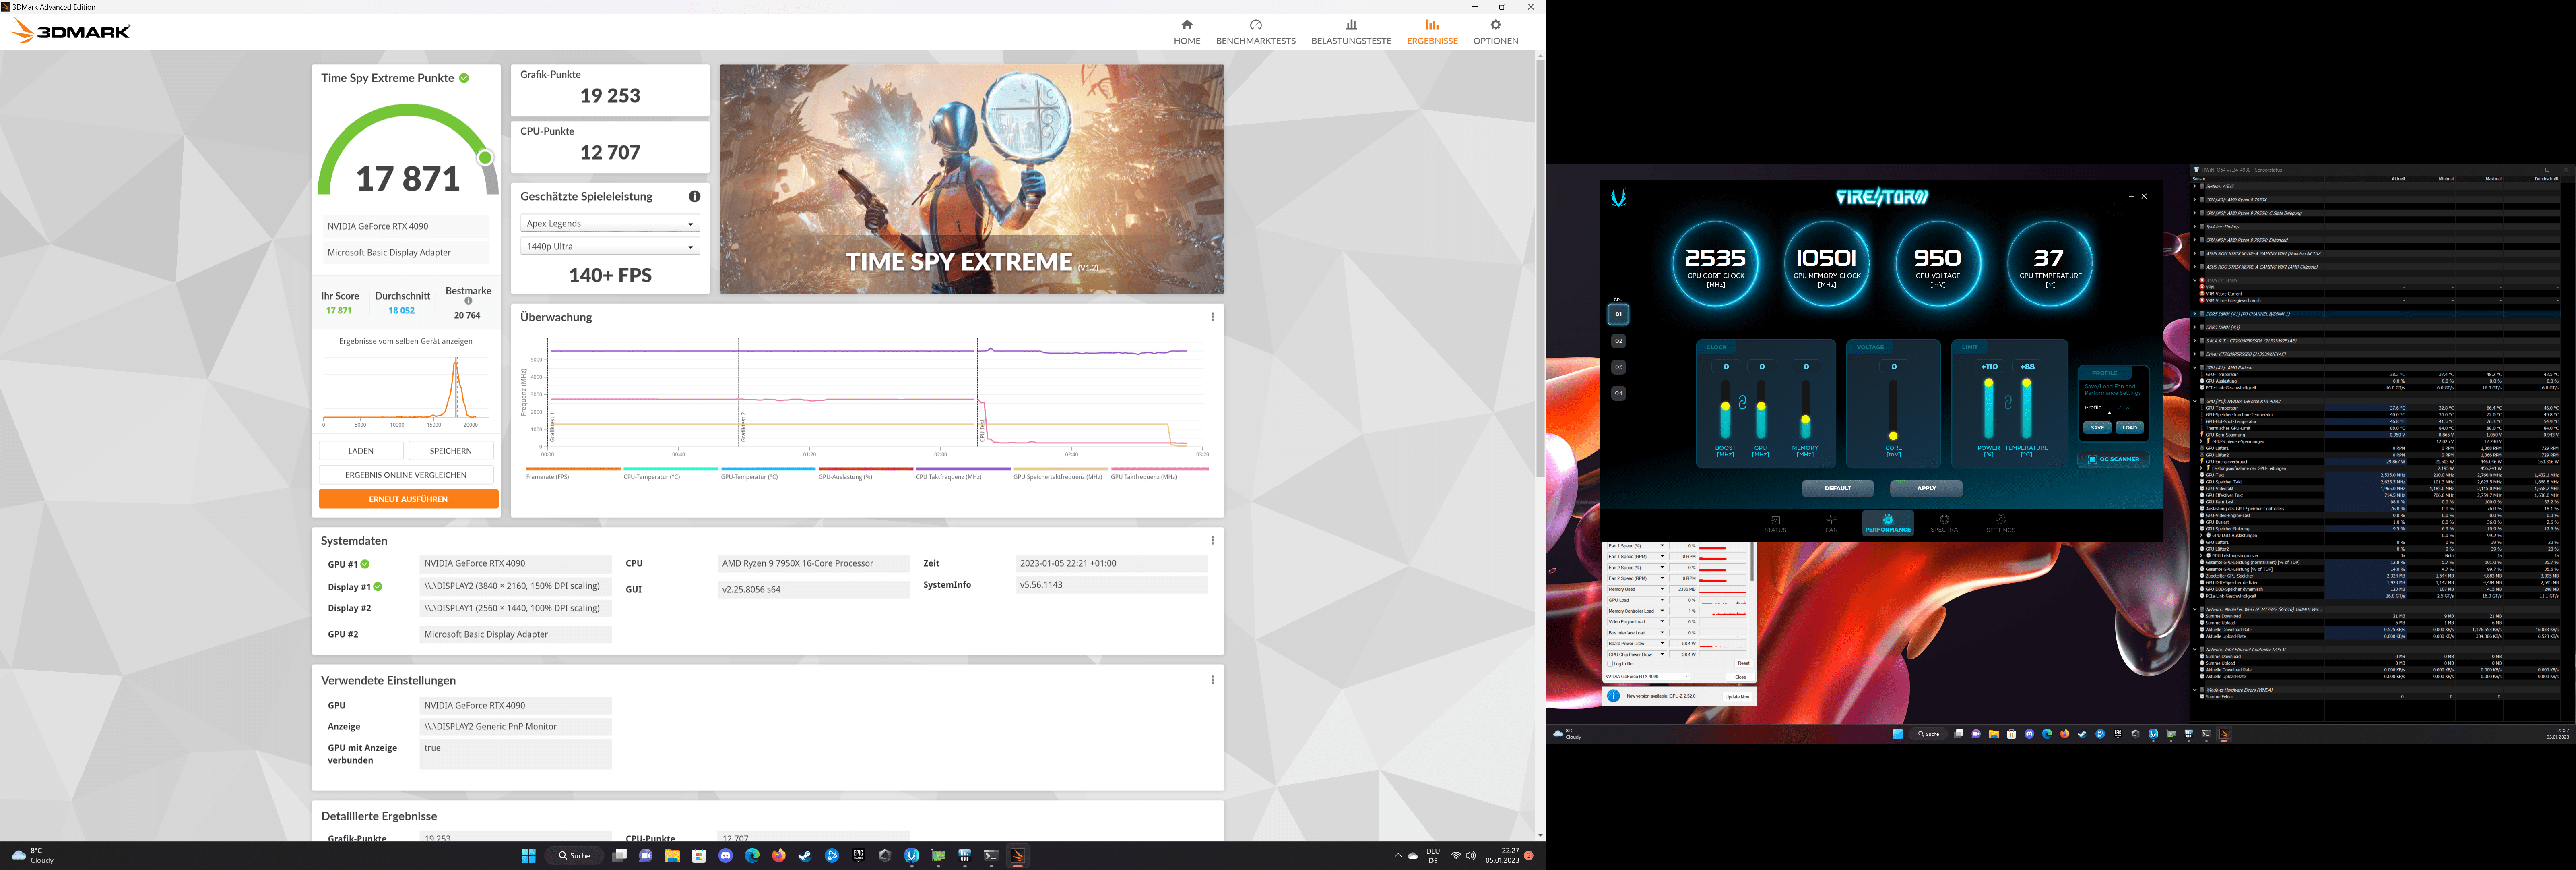Screen dimensions: 2576x870
Task: Enable the GPU-Z Log to file checkbox
Action: 1610,664
